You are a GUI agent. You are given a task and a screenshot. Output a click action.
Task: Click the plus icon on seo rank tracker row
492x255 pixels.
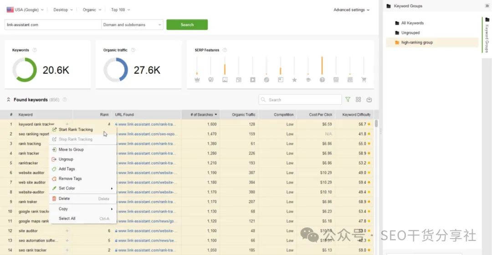[67, 250]
